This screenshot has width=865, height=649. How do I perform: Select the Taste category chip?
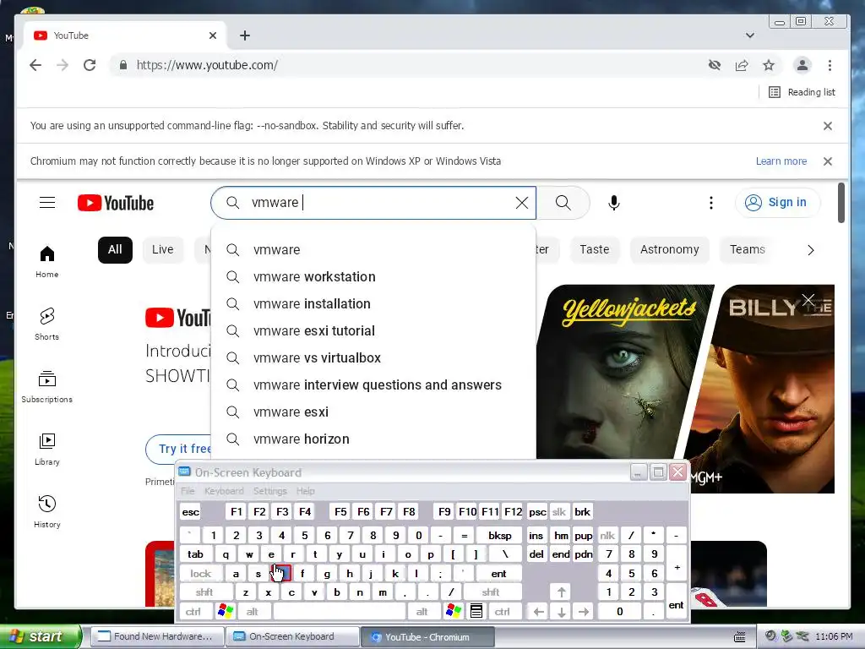click(594, 249)
